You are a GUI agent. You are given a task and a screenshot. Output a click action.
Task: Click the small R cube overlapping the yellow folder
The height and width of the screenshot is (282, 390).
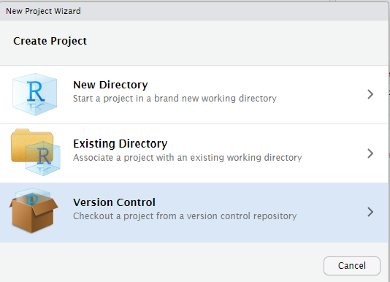[x=43, y=159]
